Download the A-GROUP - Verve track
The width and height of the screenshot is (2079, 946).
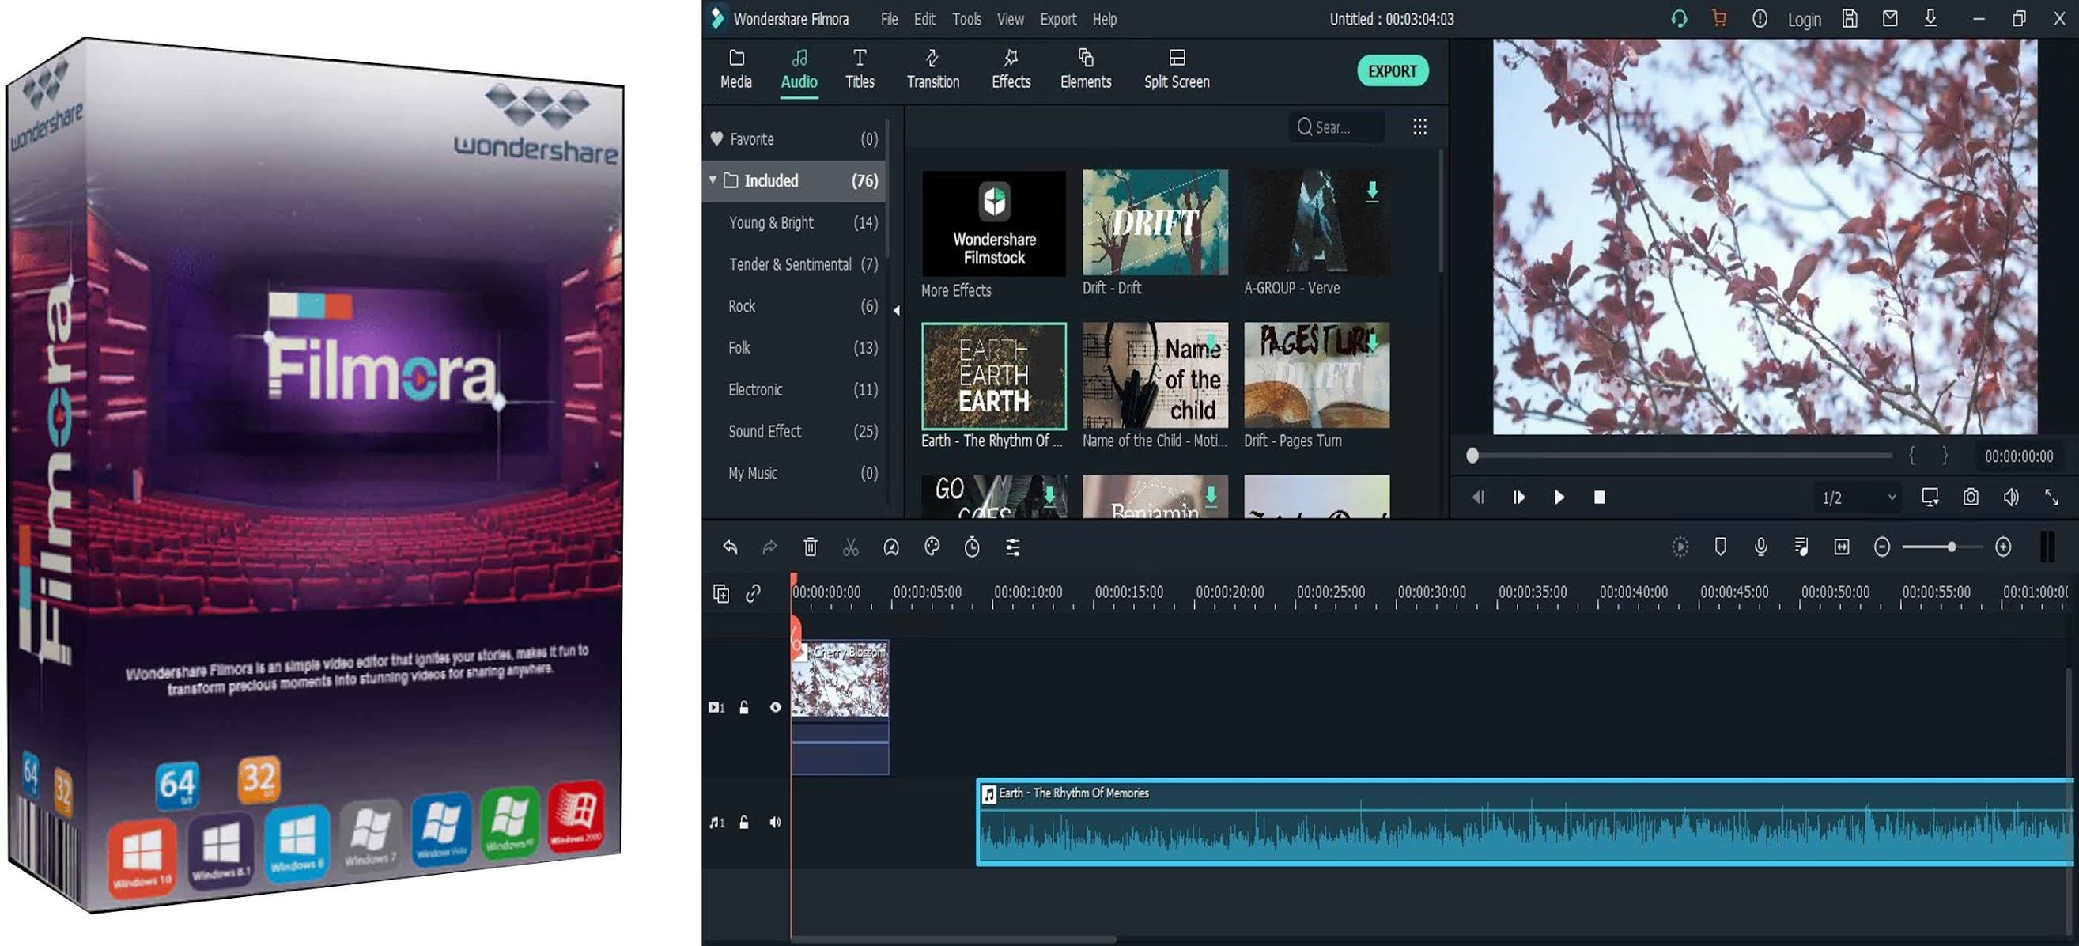[1372, 191]
